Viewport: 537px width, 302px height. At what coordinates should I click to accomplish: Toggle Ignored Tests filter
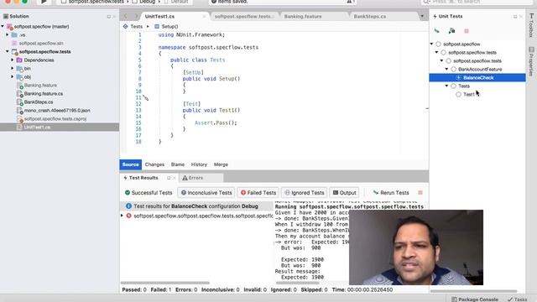(305, 193)
